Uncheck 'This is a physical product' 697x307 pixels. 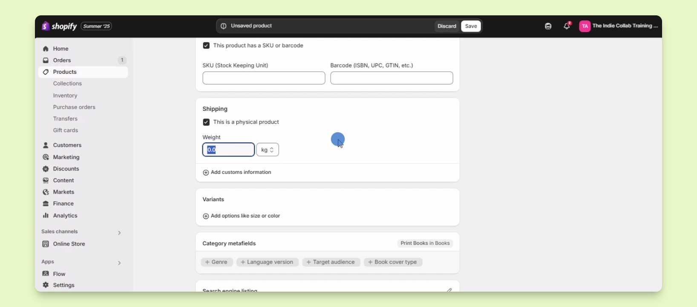click(x=206, y=122)
